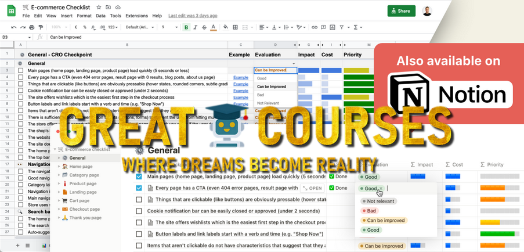This screenshot has width=524, height=252.
Task: Toggle Italic formatting in Sheets toolbar
Action: (x=195, y=27)
